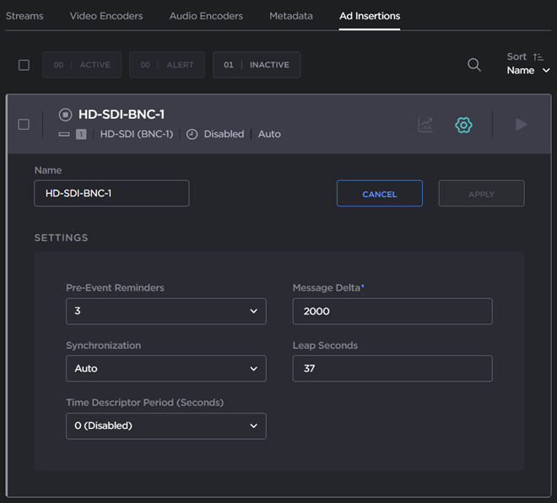Switch to the Video Encoders tab
The width and height of the screenshot is (557, 503).
pos(106,16)
